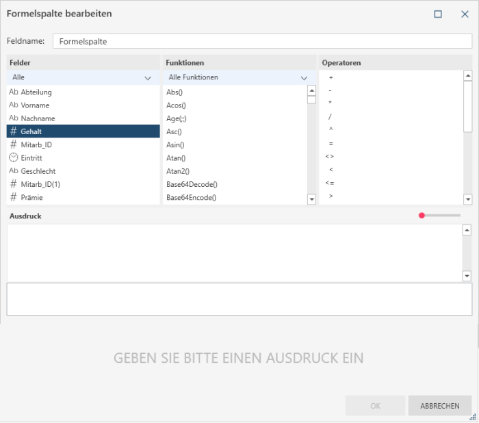Viewport: 479px width, 423px height.
Task: Adjust the Ausdruck zoom slider handle
Action: [x=422, y=216]
